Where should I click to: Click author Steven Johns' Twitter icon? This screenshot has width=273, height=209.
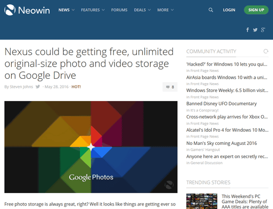[x=38, y=87]
